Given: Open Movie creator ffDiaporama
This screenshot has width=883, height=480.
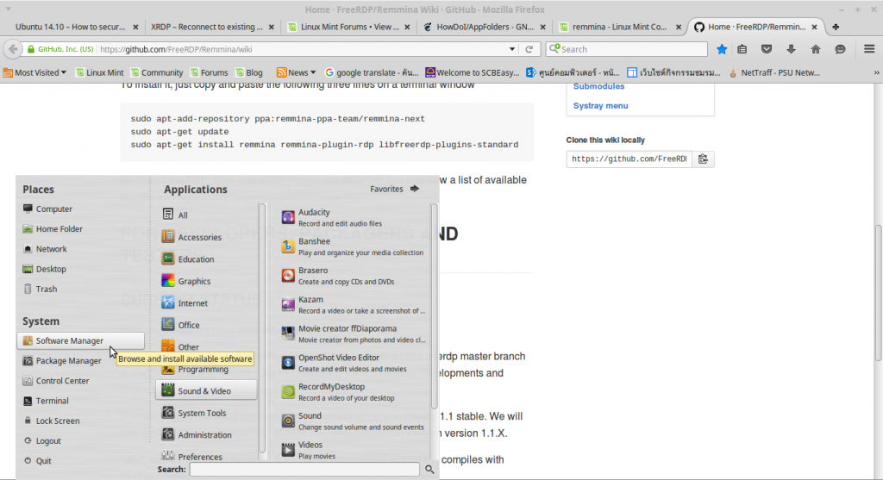Looking at the screenshot, I should click(x=352, y=334).
